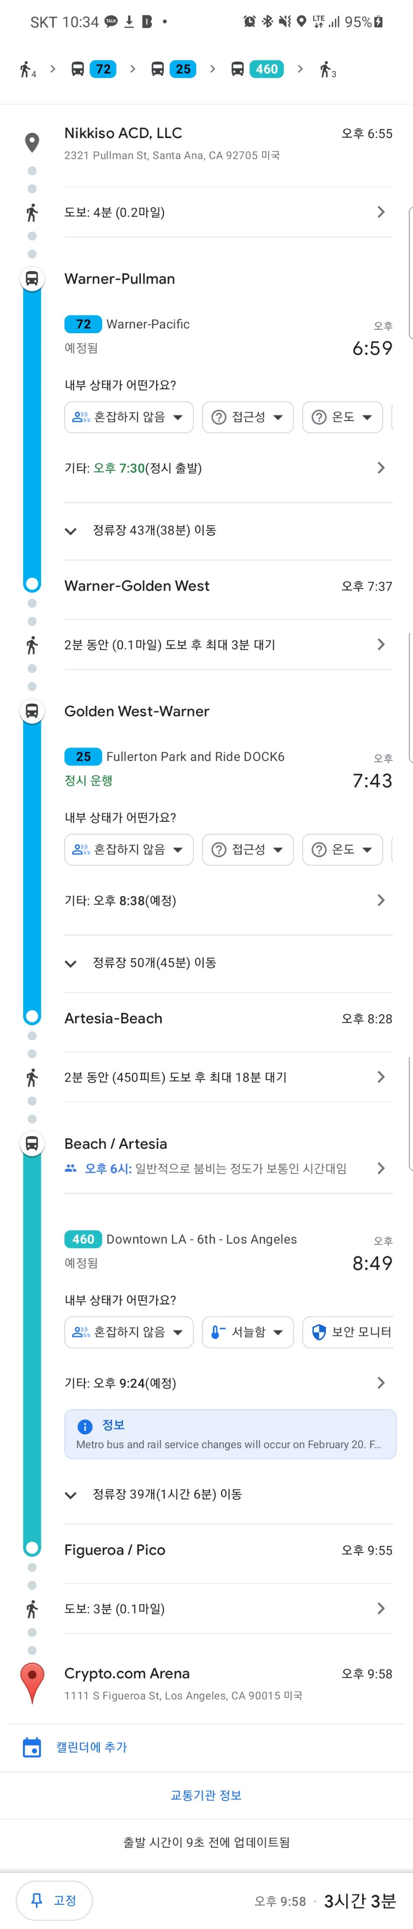Tap the bus icon at Beach / Artesia
This screenshot has width=413, height=1929.
tap(31, 1143)
